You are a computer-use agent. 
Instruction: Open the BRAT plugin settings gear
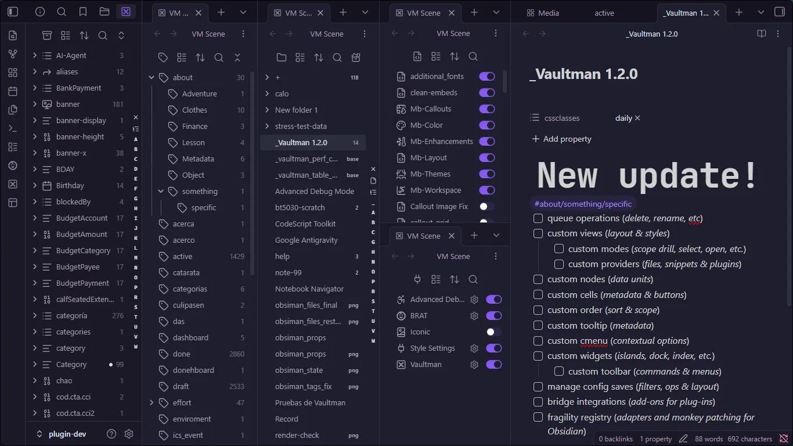point(474,316)
